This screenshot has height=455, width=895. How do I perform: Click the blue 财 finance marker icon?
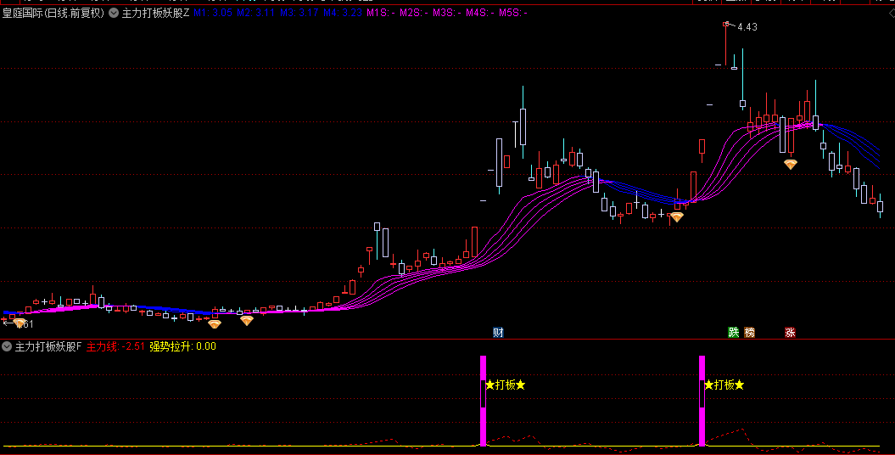[x=498, y=332]
